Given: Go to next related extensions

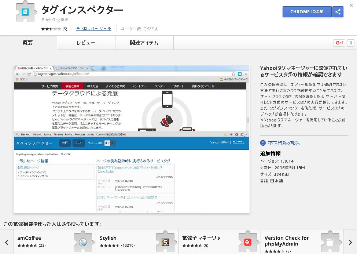Looking at the screenshot, I should [350, 242].
